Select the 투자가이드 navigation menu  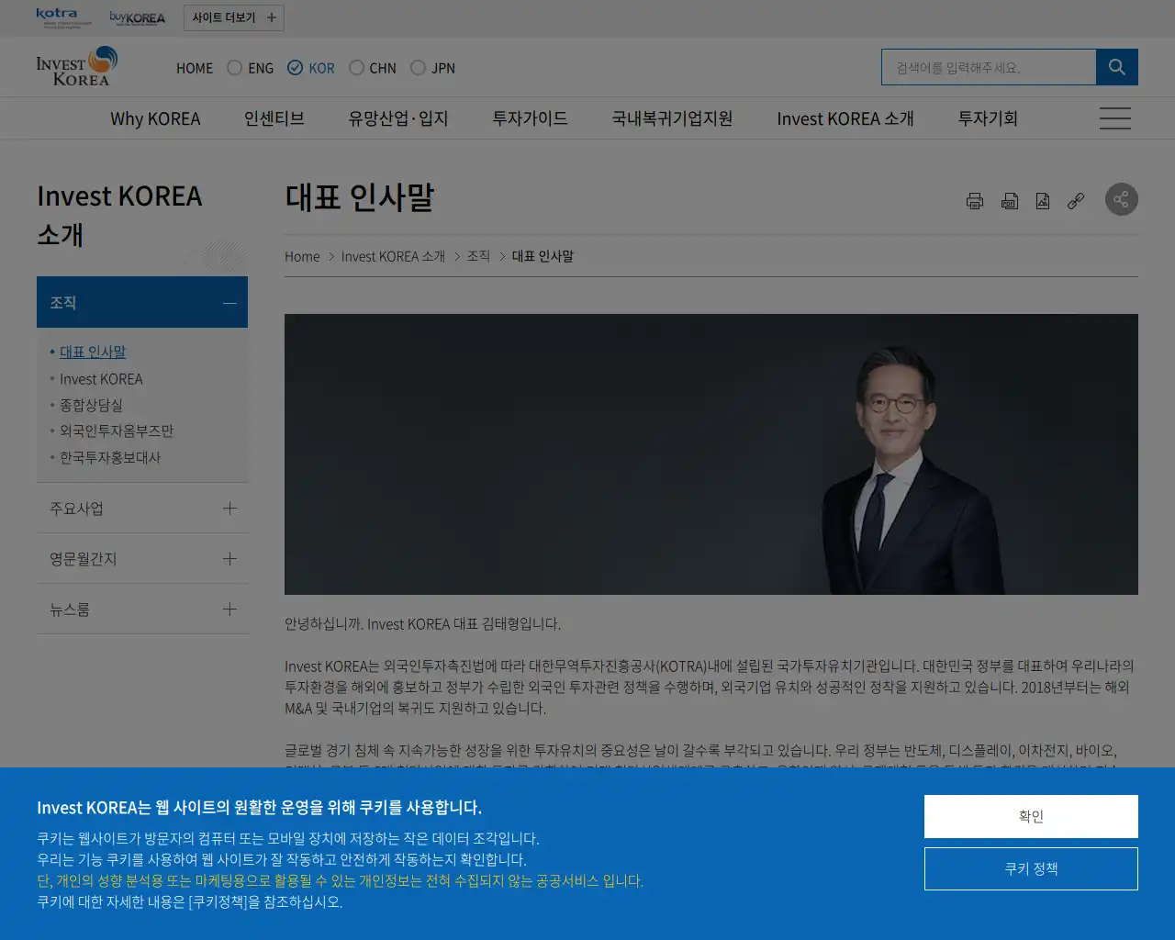(x=529, y=117)
